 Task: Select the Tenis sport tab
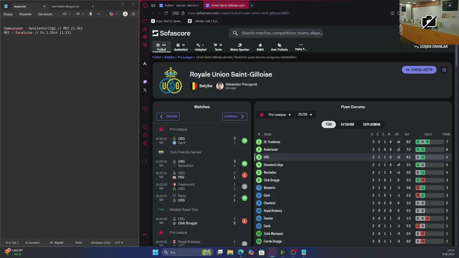coord(218,47)
